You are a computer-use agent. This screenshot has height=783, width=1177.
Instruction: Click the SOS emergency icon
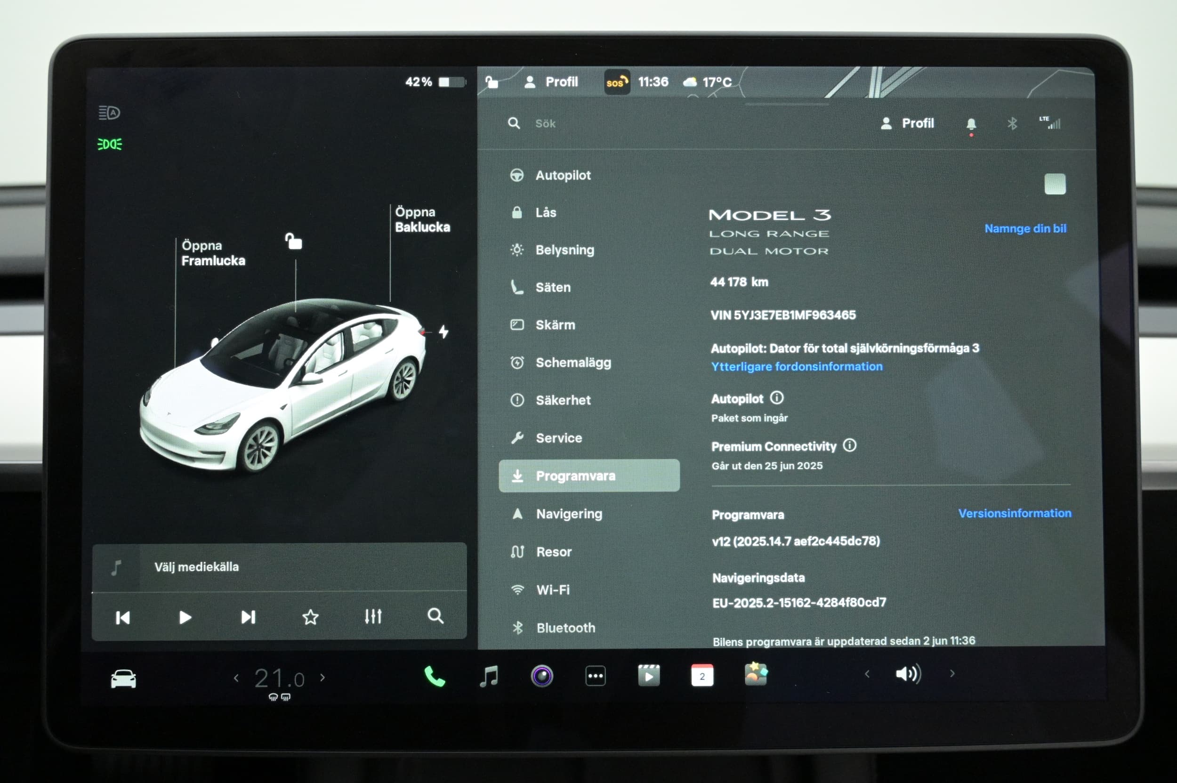[616, 82]
